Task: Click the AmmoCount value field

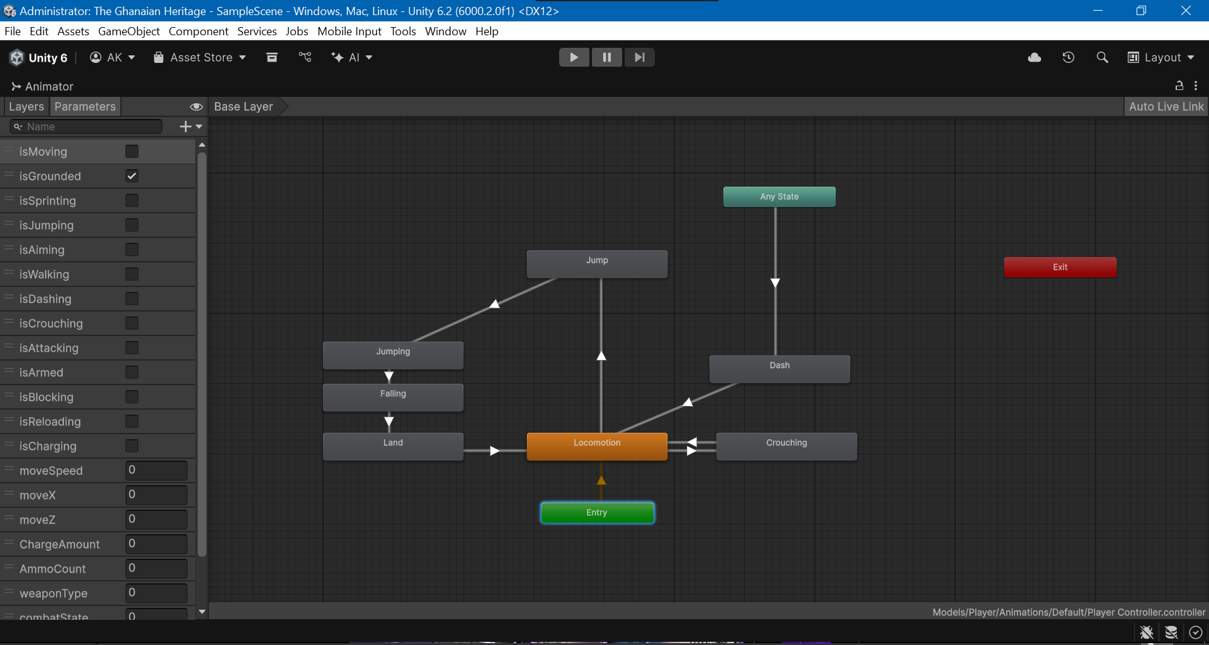Action: (x=156, y=568)
